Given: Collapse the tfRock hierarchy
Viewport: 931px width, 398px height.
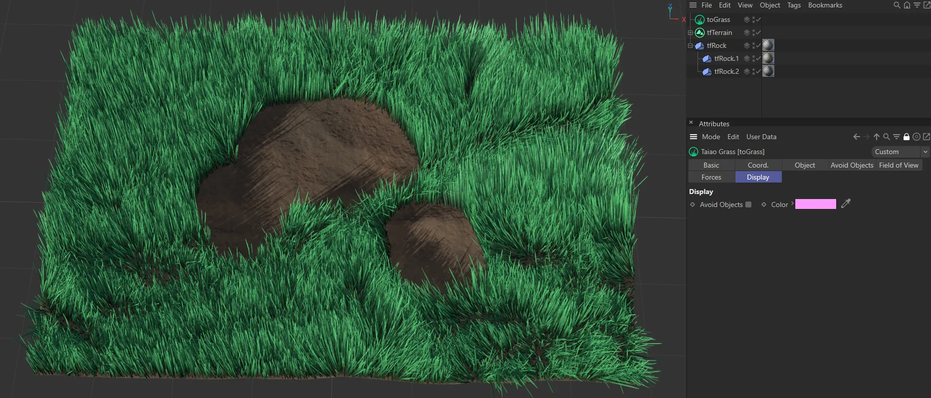Looking at the screenshot, I should coord(691,46).
